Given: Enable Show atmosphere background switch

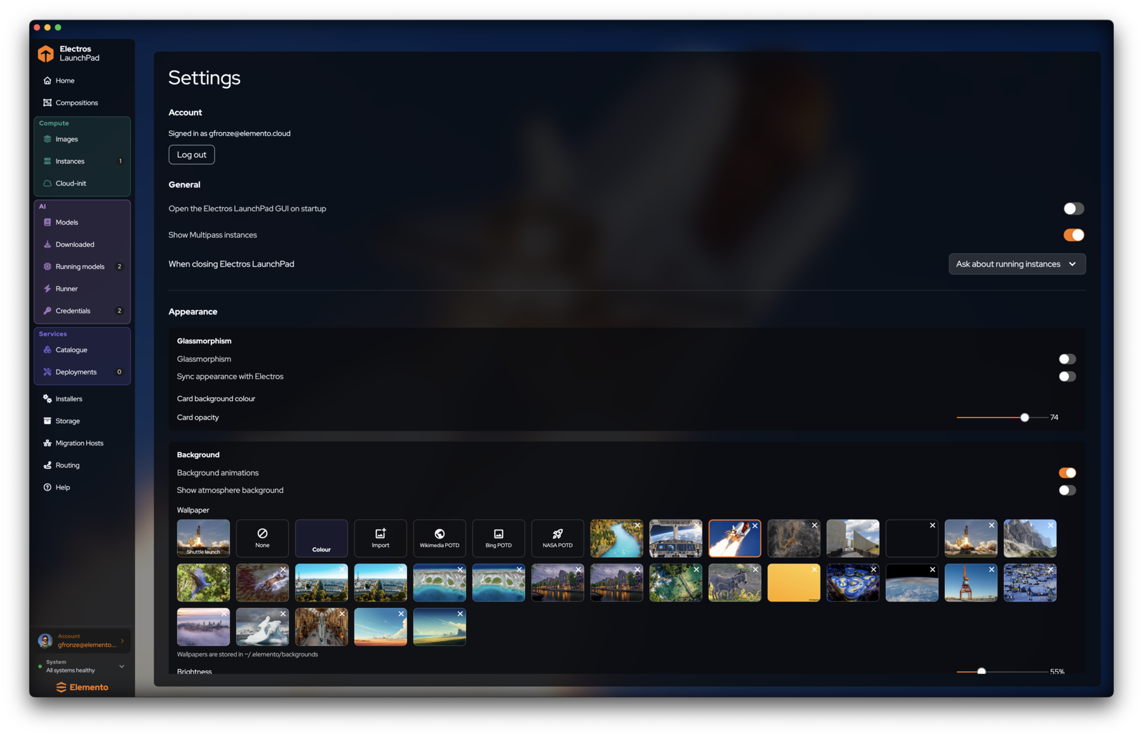Looking at the screenshot, I should coord(1067,490).
